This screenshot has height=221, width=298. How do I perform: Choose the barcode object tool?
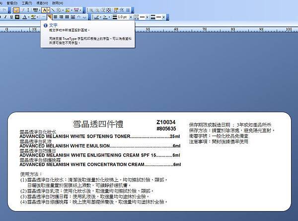coord(36,10)
